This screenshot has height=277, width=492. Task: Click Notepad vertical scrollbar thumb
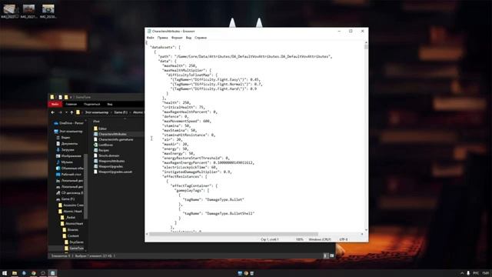pos(366,47)
